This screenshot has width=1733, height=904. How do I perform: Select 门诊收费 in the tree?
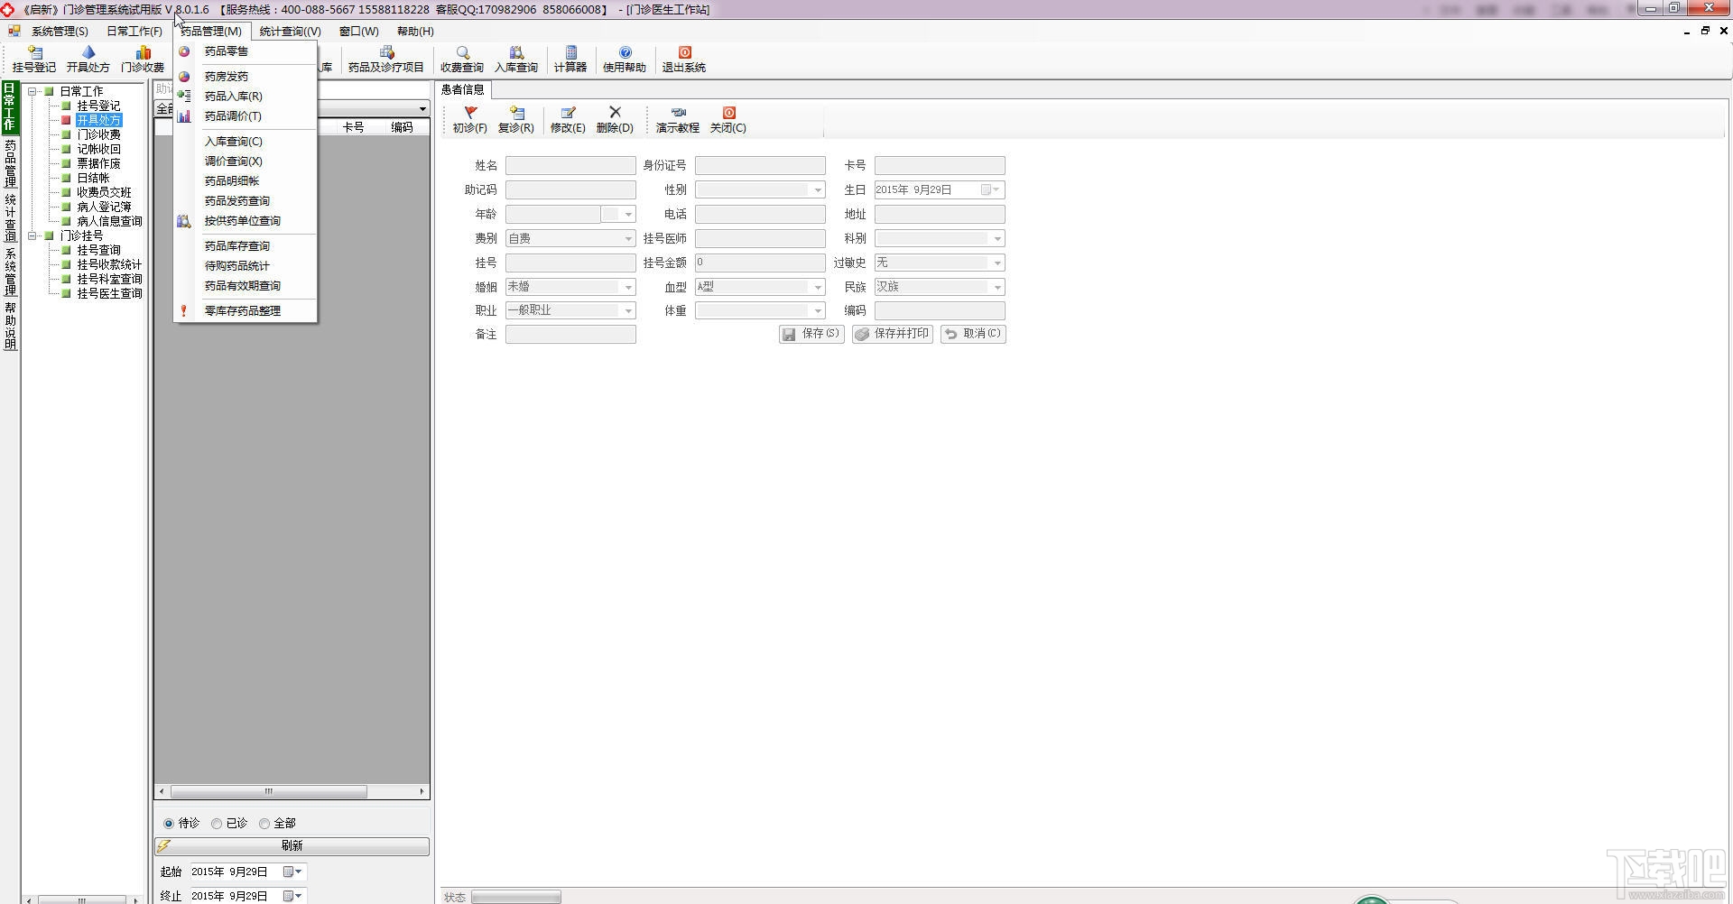pos(98,134)
